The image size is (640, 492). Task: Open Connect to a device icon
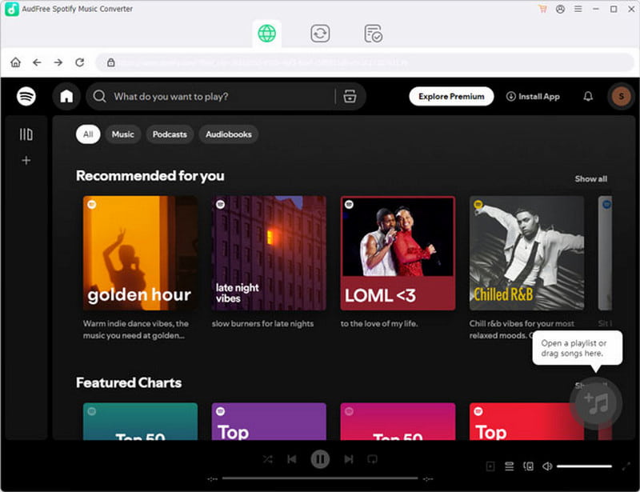click(528, 466)
